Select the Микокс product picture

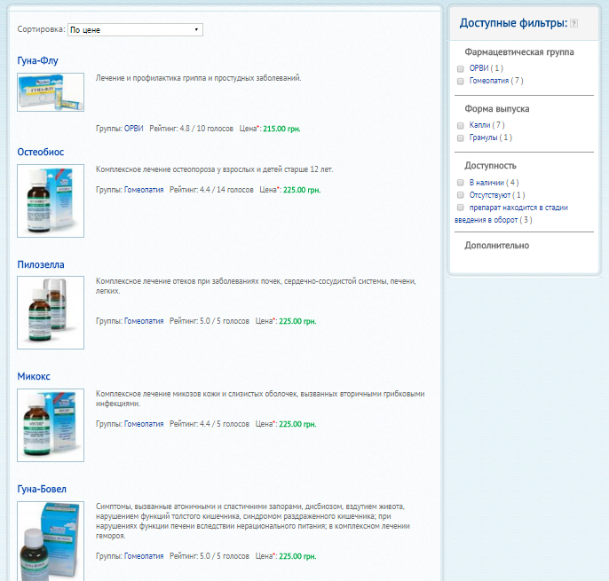[x=51, y=425]
